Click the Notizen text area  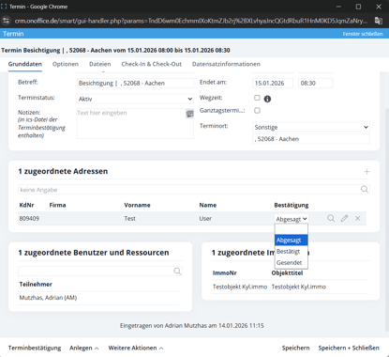point(135,123)
